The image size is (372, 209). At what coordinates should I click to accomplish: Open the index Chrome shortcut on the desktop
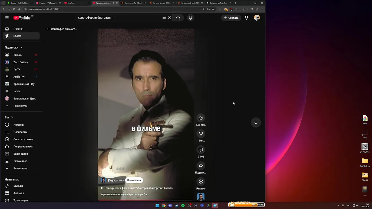click(365, 120)
